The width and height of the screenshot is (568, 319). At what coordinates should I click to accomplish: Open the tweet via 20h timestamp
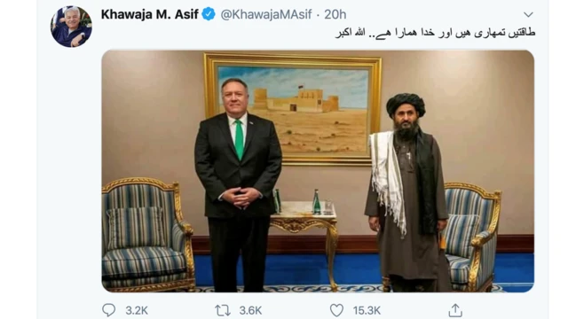[x=335, y=14]
